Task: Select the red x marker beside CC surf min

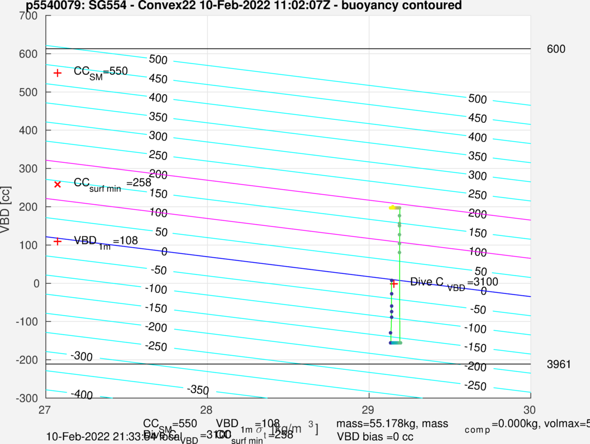Action: click(58, 185)
